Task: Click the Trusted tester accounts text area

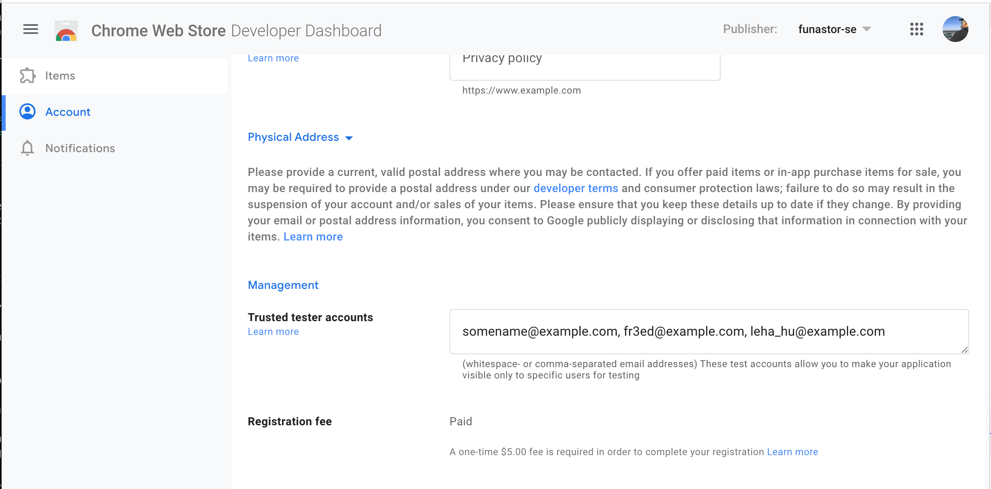Action: point(709,331)
